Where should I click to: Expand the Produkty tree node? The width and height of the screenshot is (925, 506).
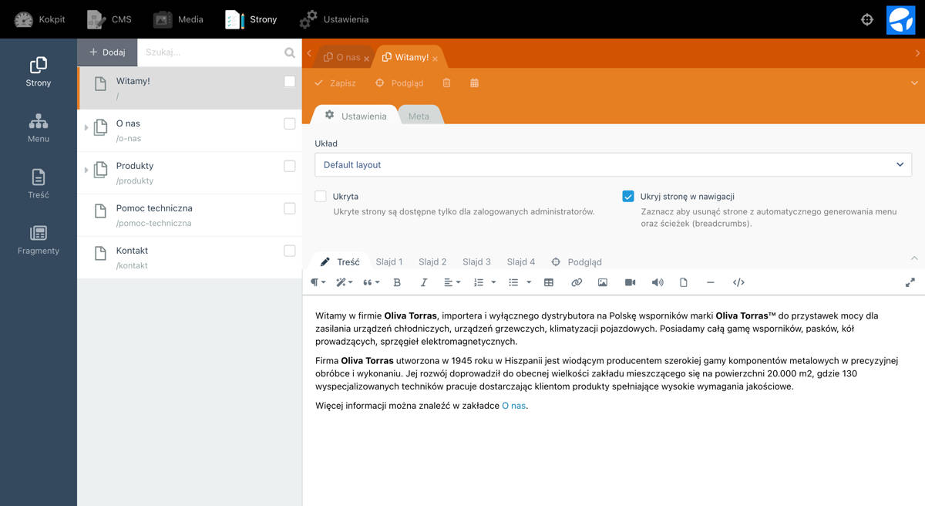(x=86, y=170)
